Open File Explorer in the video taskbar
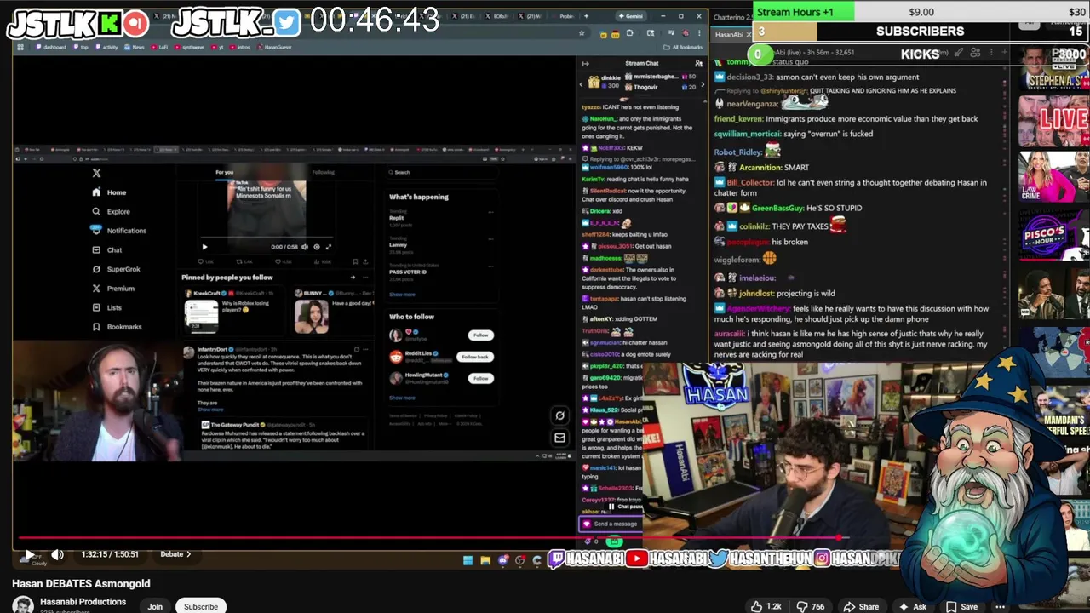This screenshot has height=613, width=1090. (x=485, y=560)
